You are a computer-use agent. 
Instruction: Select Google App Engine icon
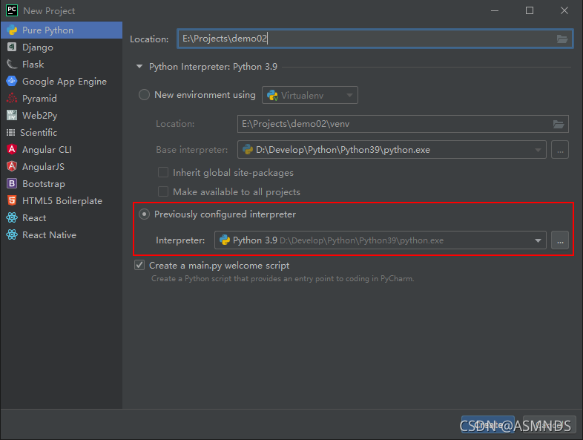[x=12, y=81]
